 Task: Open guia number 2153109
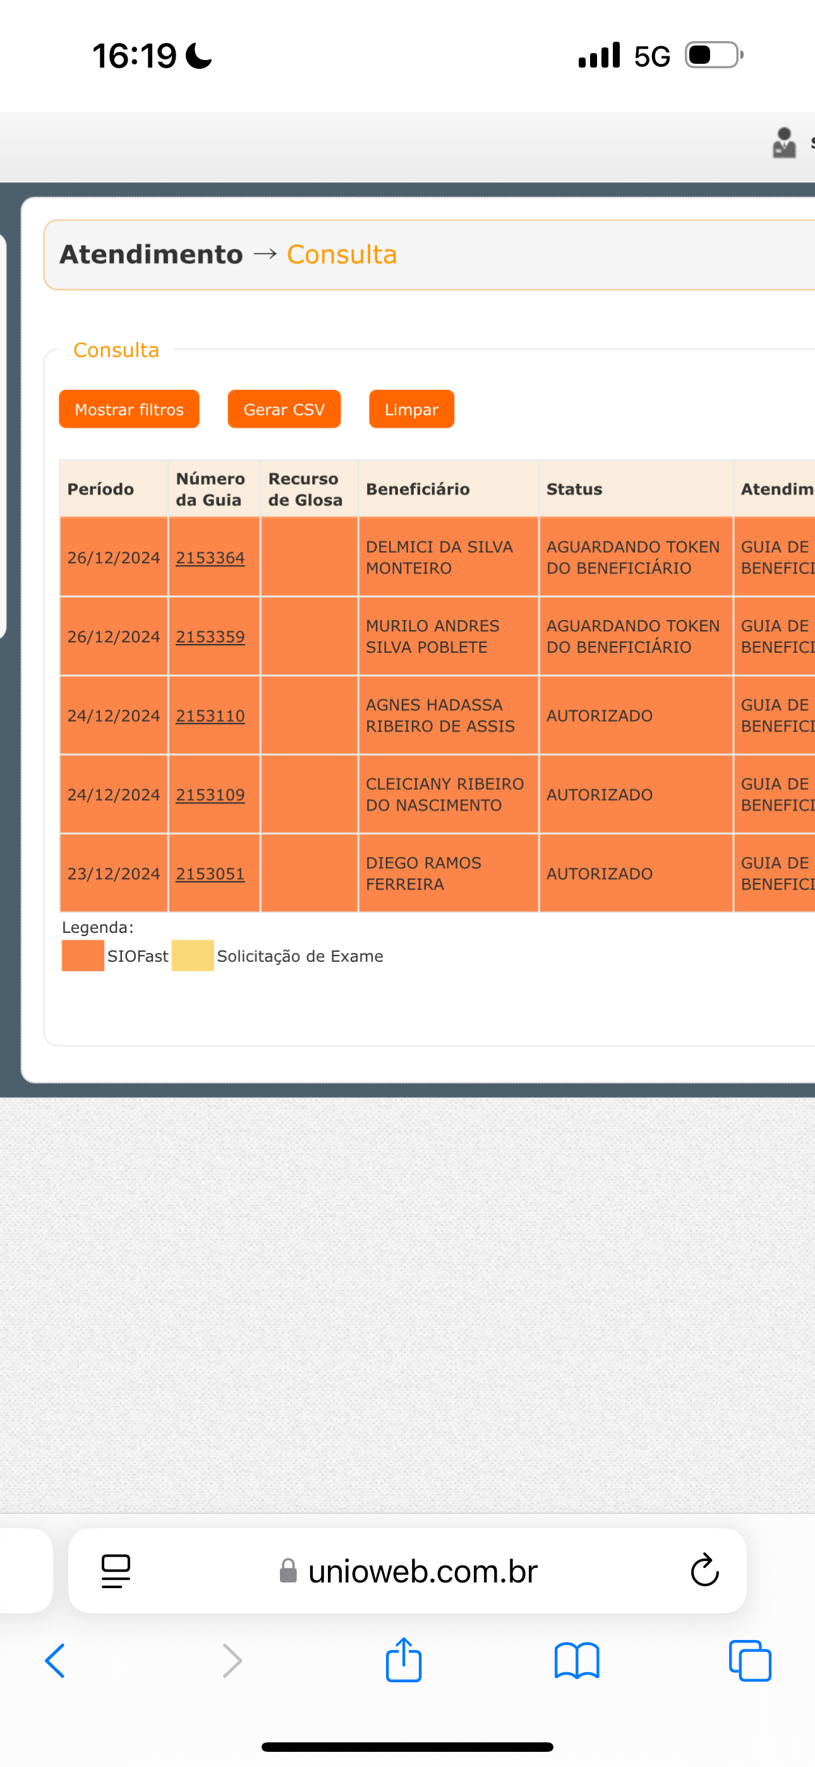pyautogui.click(x=210, y=794)
